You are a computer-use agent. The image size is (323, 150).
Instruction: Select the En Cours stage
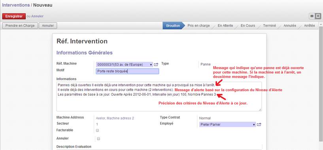coord(248,26)
